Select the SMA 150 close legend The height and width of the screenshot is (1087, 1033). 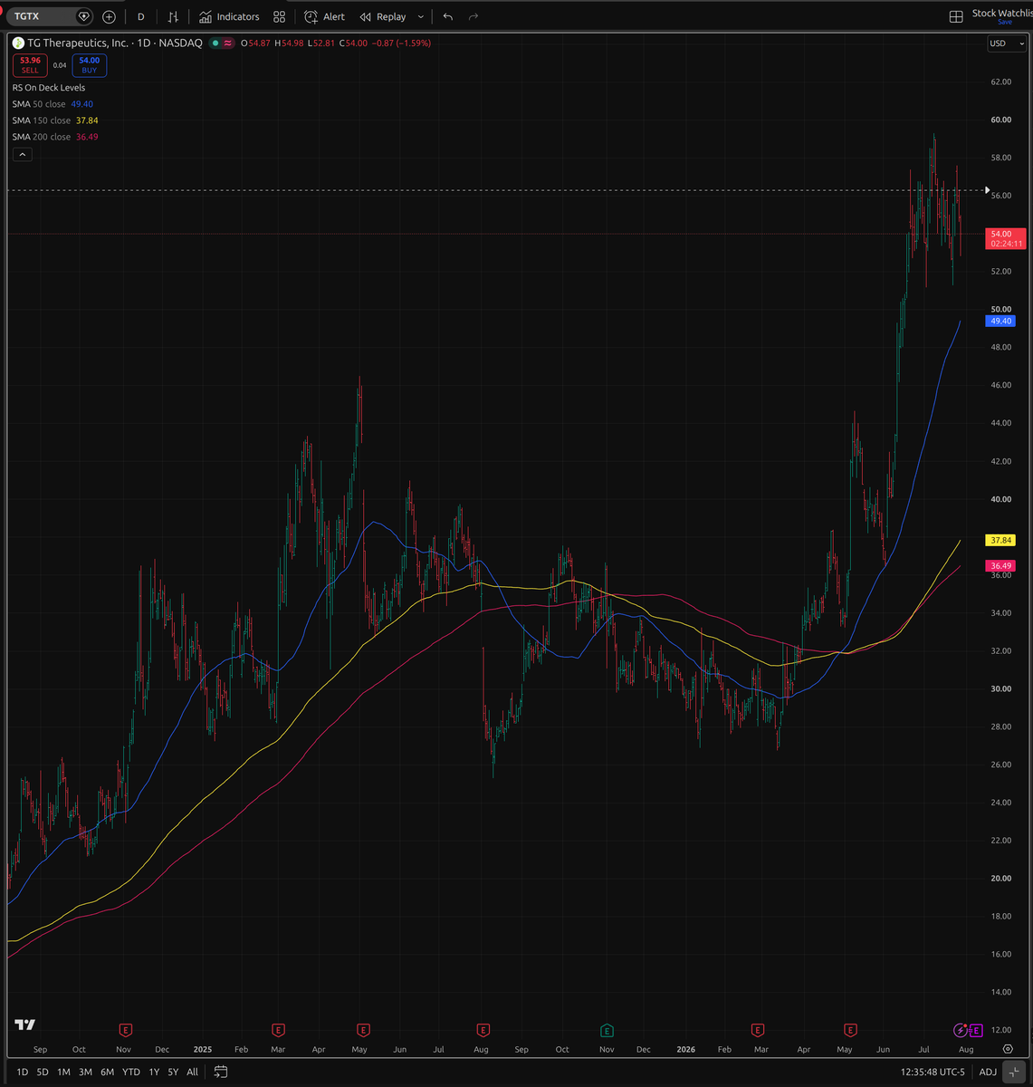click(x=55, y=120)
